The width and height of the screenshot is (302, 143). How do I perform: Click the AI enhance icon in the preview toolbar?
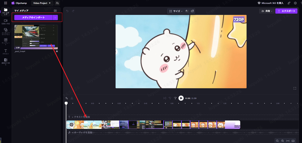[x=192, y=11]
